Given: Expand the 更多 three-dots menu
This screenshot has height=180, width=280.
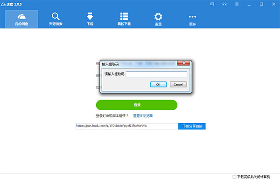Looking at the screenshot, I should pyautogui.click(x=192, y=17).
